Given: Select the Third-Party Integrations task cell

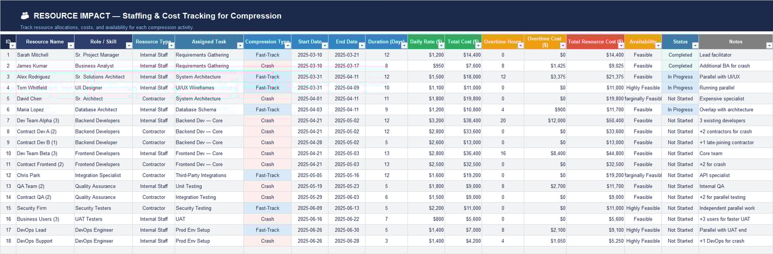Looking at the screenshot, I should (x=209, y=175).
